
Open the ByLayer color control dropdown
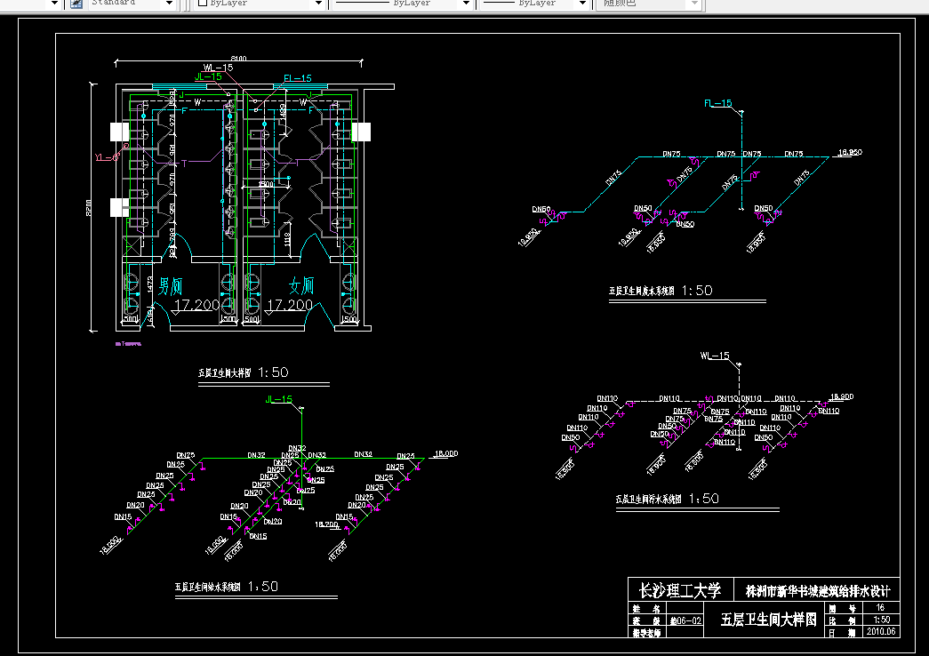point(319,3)
